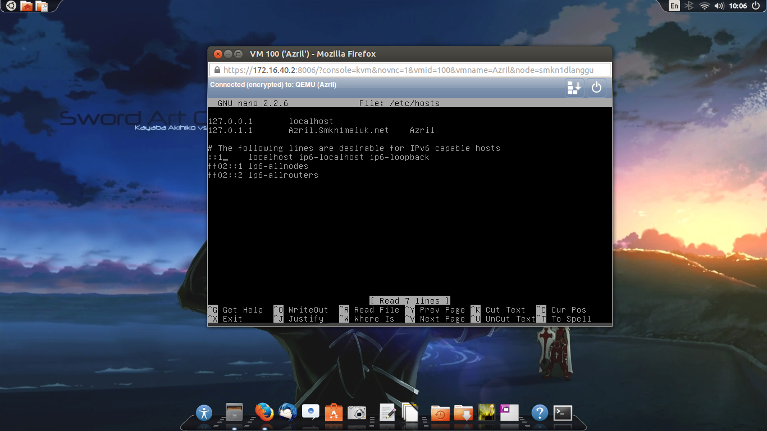The width and height of the screenshot is (767, 431).
Task: Click the '^O WriteOut' nano shortcut
Action: click(301, 310)
